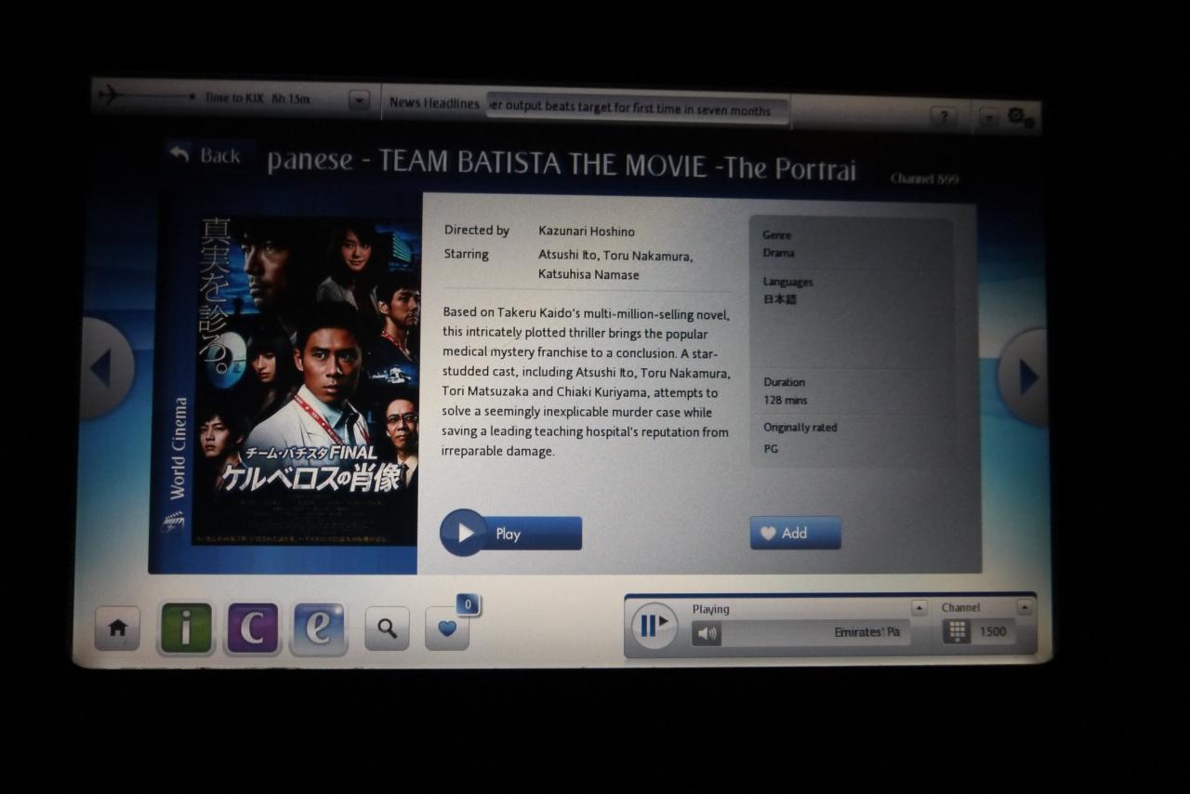Open the blue 'e' entertainment section
The width and height of the screenshot is (1190, 794).
[x=319, y=629]
